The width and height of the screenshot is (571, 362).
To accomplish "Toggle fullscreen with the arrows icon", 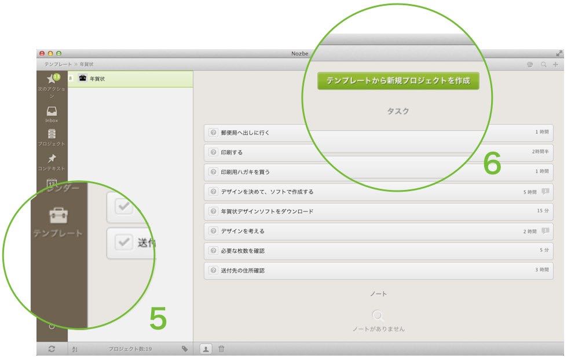I will pos(559,53).
